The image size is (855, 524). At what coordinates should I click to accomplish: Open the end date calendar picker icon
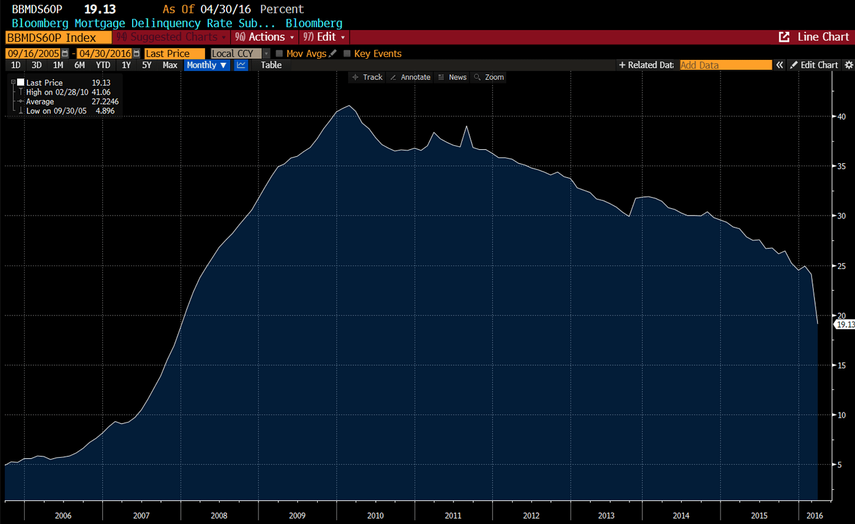click(137, 53)
